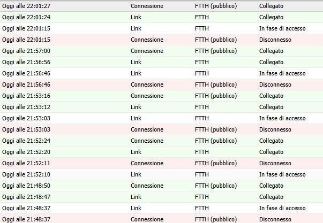Select 'Link' in the 21:56:46 access row

point(136,73)
